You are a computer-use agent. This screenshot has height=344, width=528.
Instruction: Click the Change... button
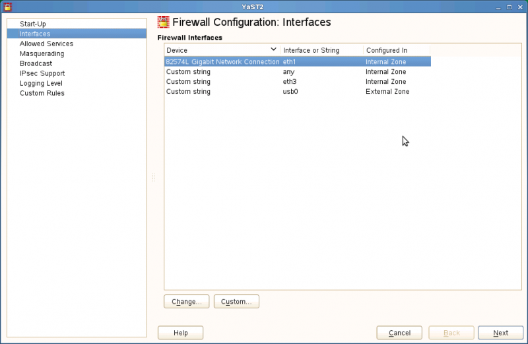click(187, 302)
